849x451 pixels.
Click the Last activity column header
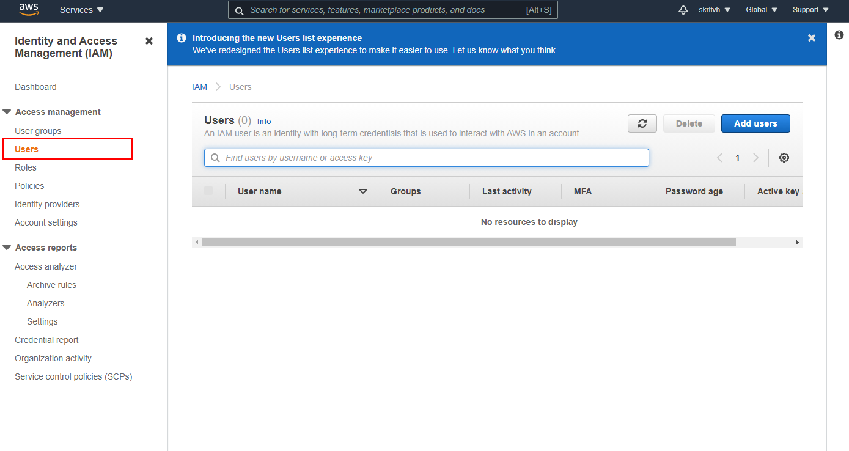507,191
